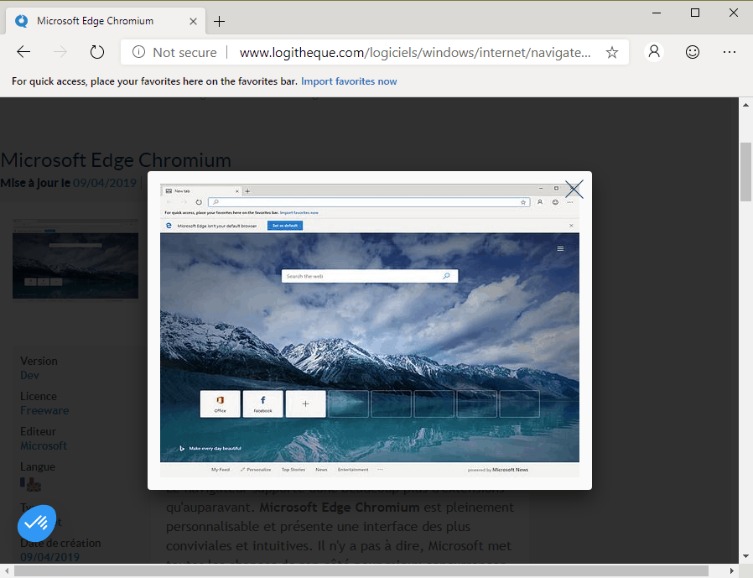Click the scroll down arrow

click(x=745, y=556)
